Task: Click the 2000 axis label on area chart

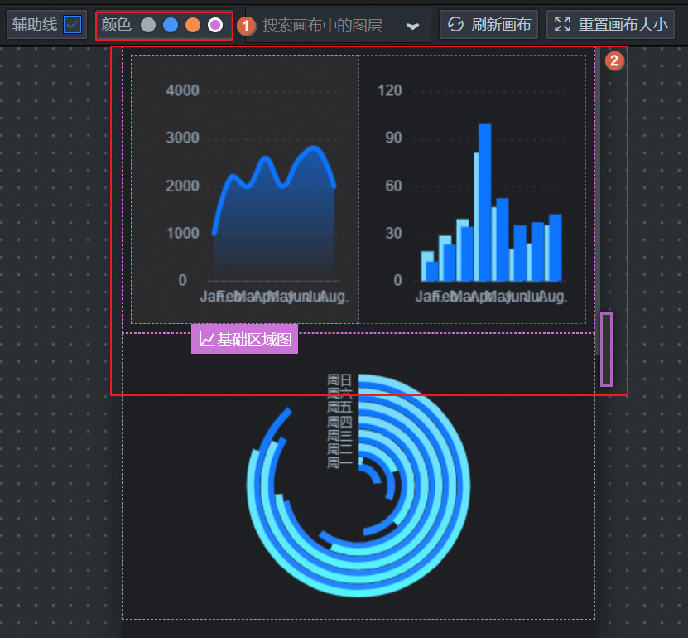Action: [x=182, y=186]
